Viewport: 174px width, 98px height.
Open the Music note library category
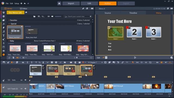click(4, 32)
